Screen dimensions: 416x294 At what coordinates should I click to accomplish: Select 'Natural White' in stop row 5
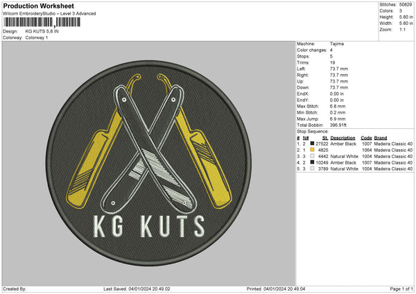pos(345,168)
